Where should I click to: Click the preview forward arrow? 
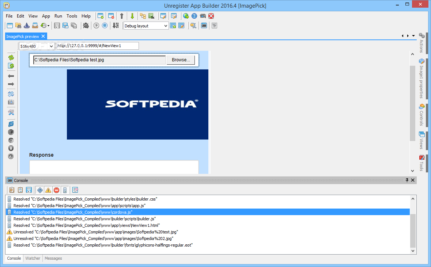tap(11, 84)
